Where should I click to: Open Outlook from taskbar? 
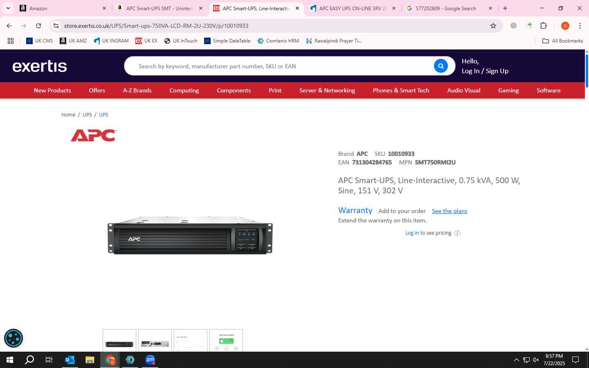70,360
